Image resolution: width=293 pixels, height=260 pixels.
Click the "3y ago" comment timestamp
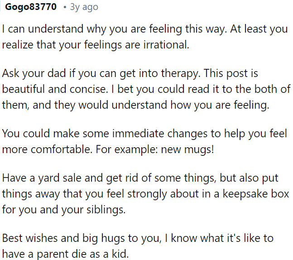84,7
